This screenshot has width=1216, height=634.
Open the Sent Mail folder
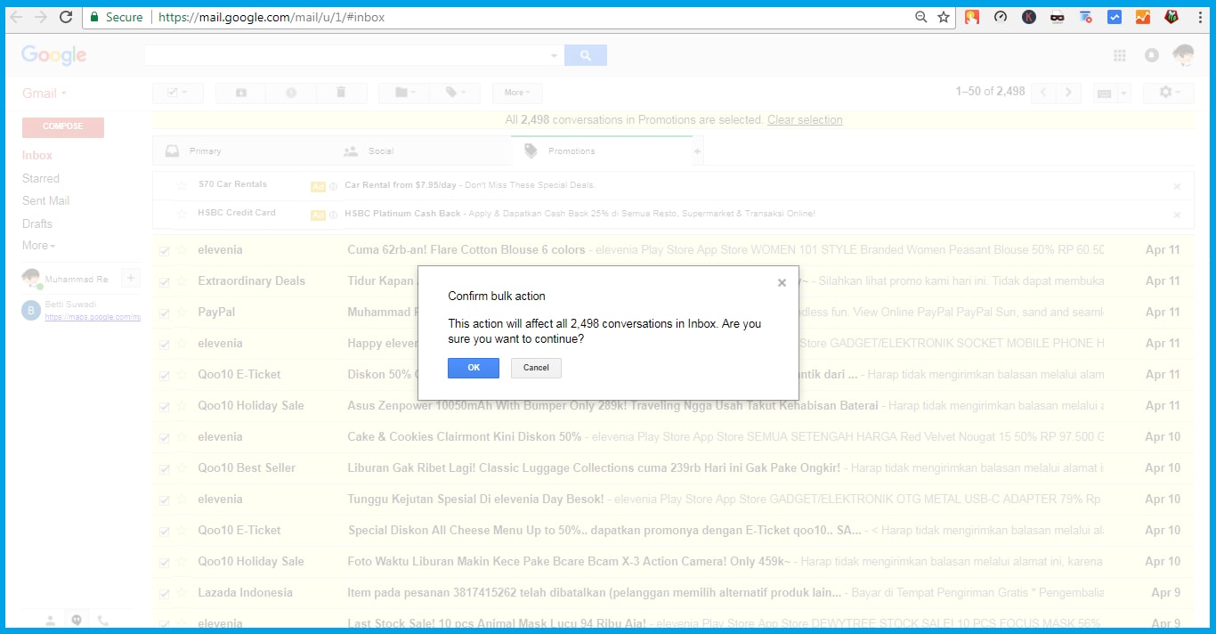coord(45,201)
